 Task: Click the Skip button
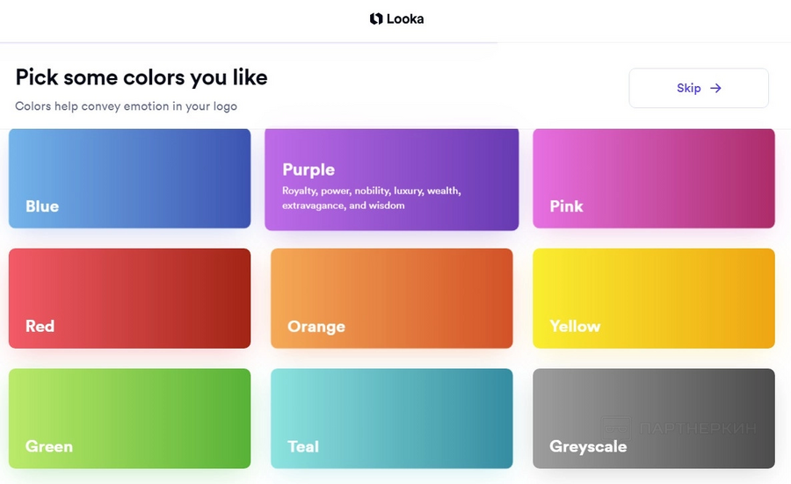pos(699,88)
